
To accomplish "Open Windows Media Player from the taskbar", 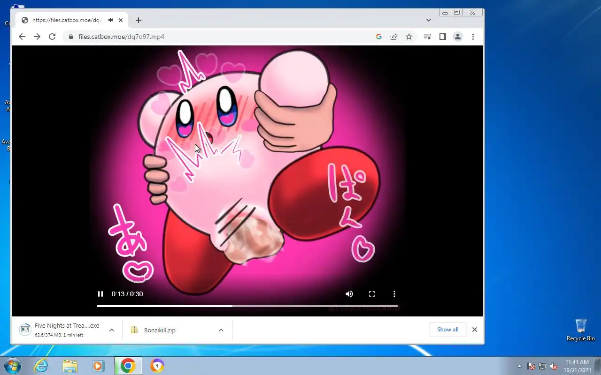I will (x=98, y=366).
